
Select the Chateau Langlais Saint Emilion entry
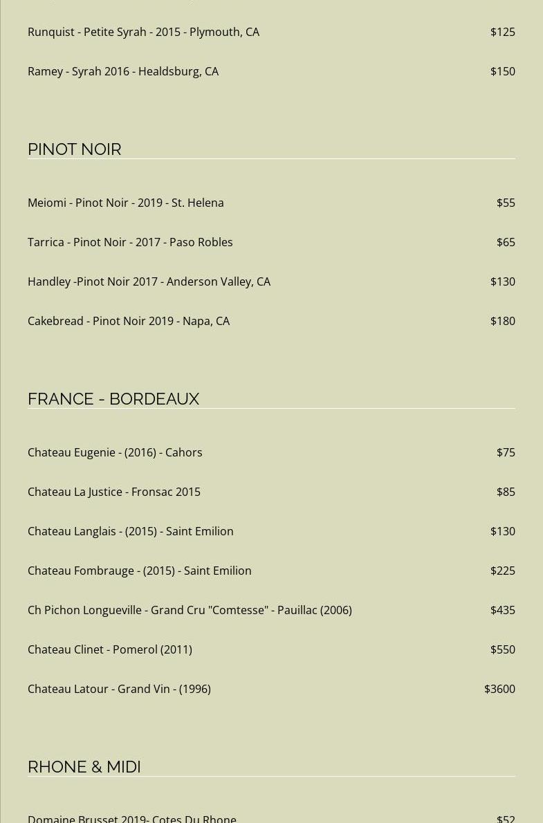[x=130, y=531]
